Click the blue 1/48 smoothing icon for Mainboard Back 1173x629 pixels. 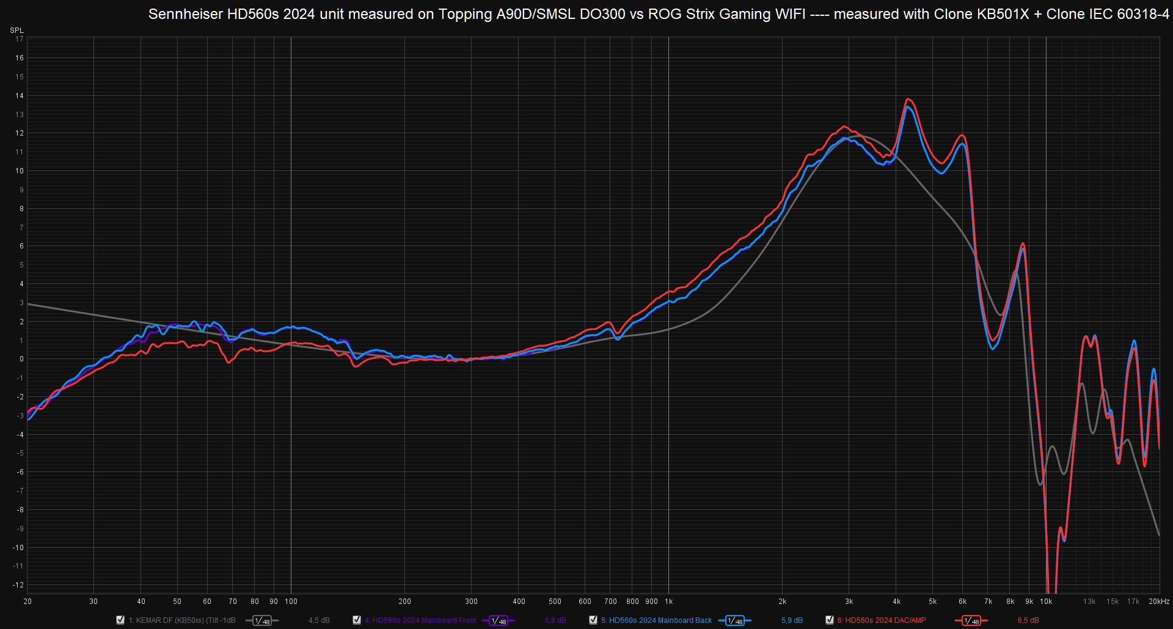coord(735,620)
